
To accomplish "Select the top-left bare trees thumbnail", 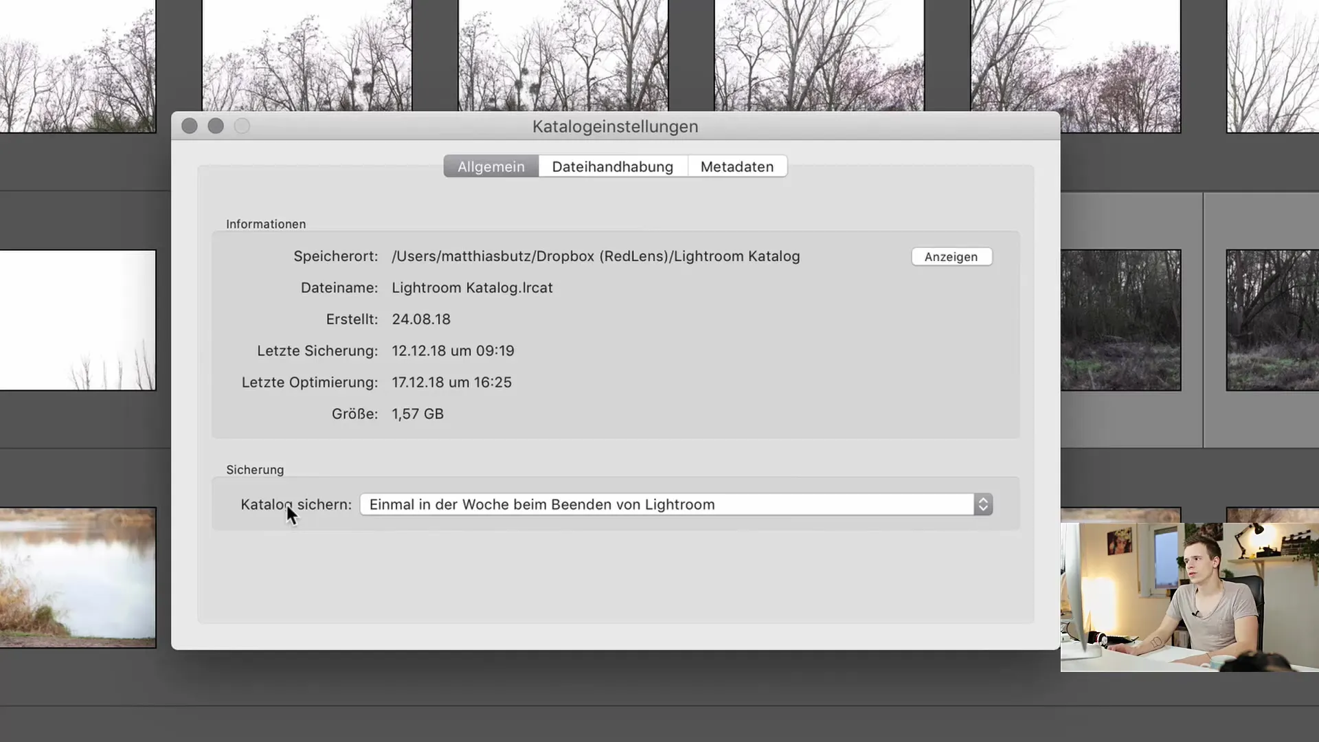I will pyautogui.click(x=78, y=66).
